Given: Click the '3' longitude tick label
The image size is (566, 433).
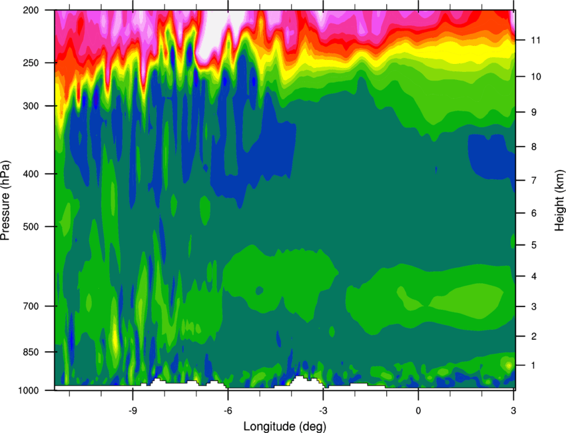Looking at the screenshot, I should (513, 410).
